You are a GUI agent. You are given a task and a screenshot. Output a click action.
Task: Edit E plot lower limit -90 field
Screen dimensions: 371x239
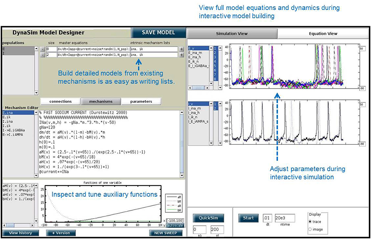click(362, 88)
